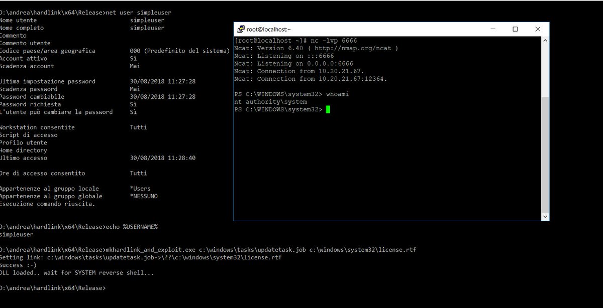
Task: Click the 'Password cambiabile' row
Action: pyautogui.click(x=97, y=97)
